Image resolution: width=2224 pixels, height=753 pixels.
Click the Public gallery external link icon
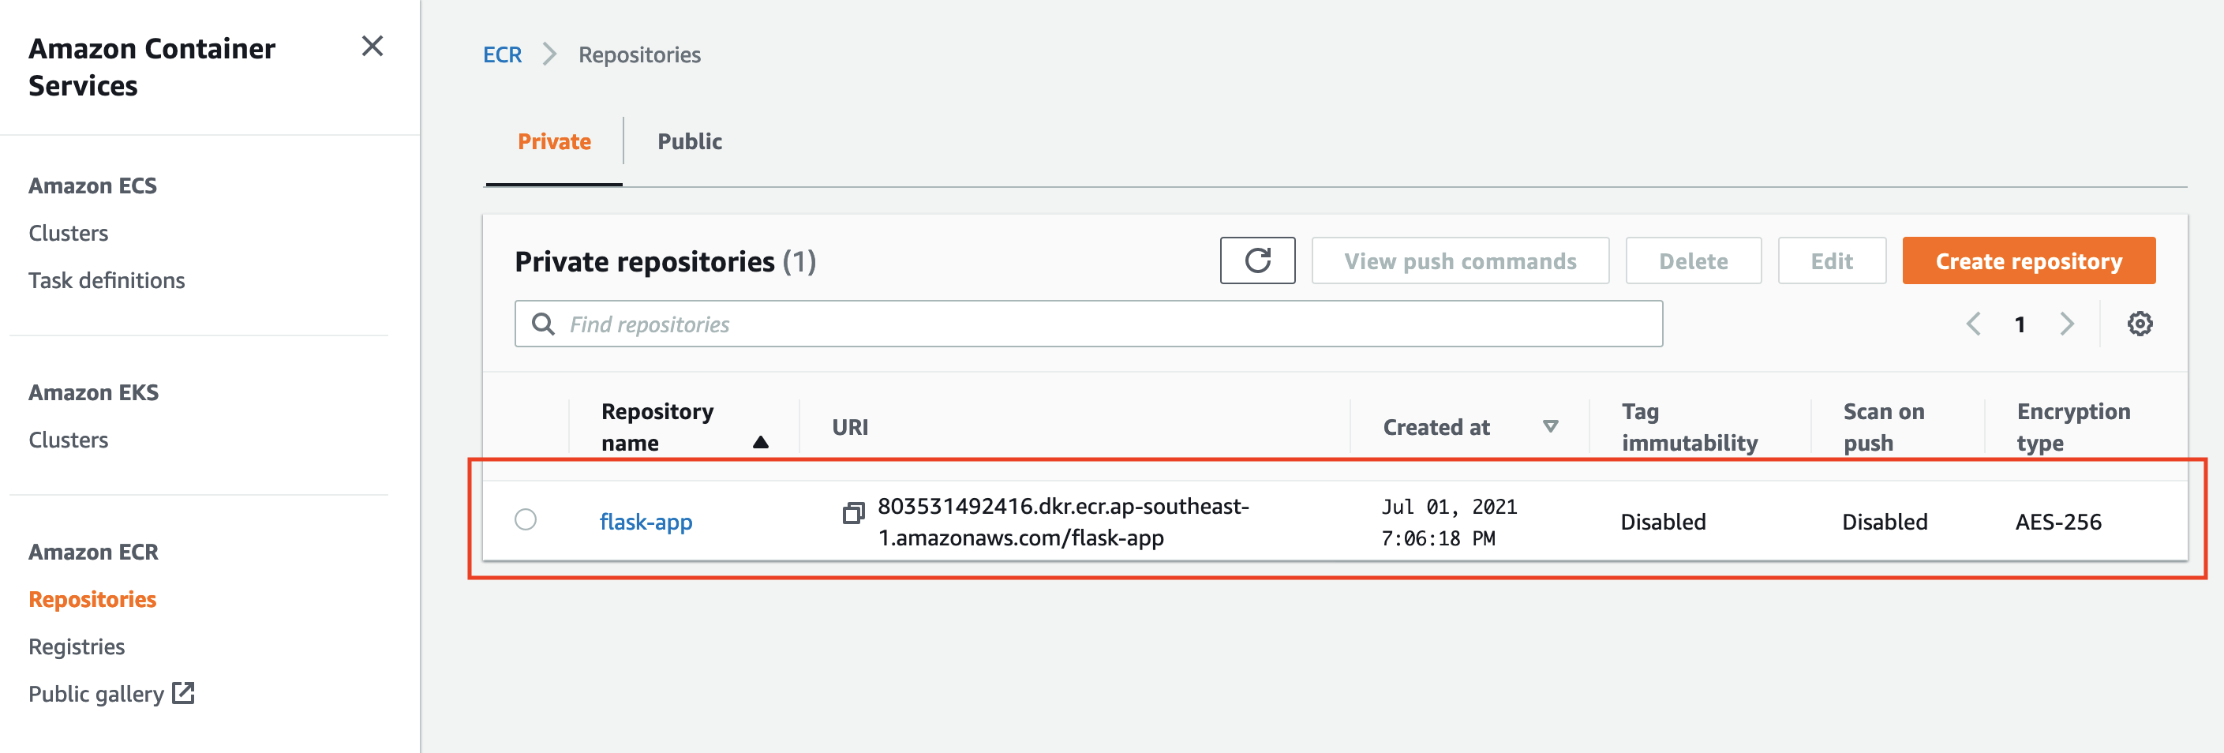coord(183,692)
